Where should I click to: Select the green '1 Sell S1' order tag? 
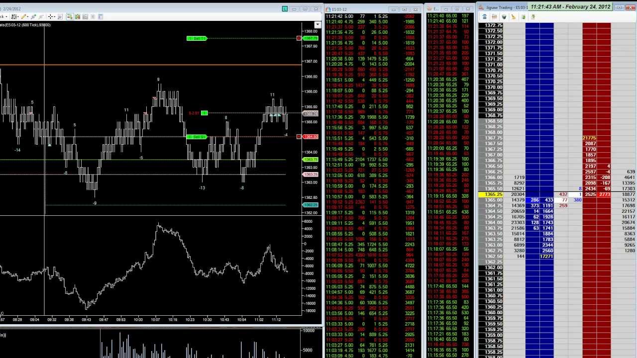[x=197, y=137]
